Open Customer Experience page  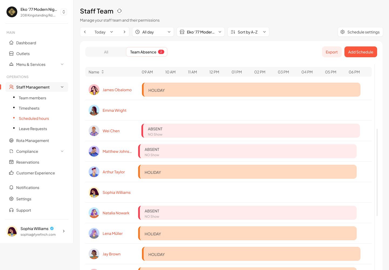coord(37,173)
